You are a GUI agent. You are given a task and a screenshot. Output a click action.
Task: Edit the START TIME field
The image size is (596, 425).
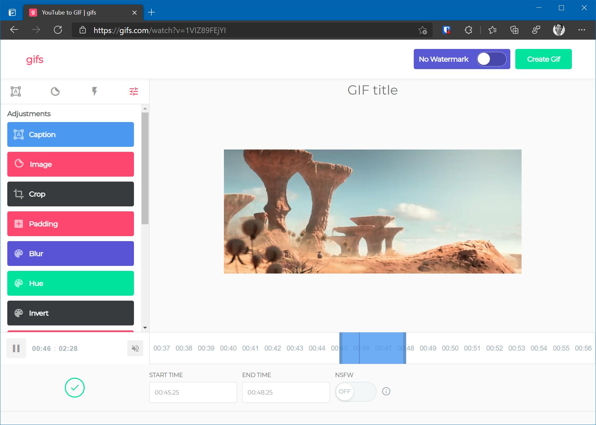pos(193,392)
